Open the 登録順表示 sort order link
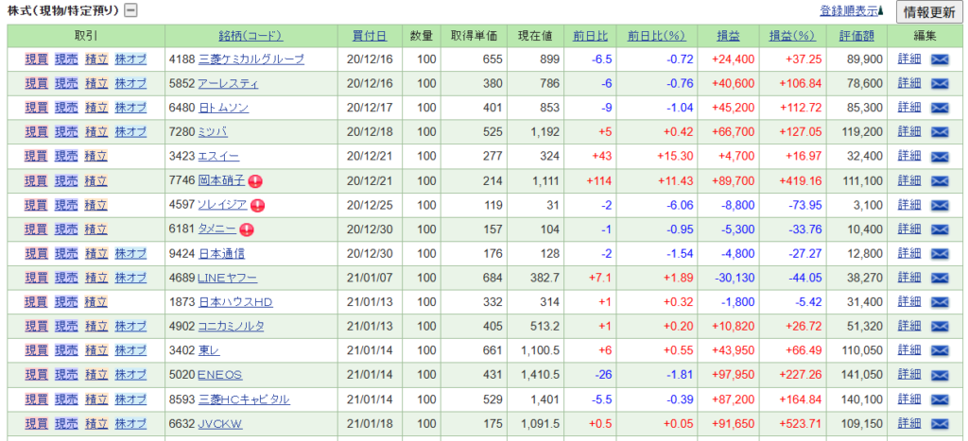Viewport: 968px width, 441px height. (851, 11)
